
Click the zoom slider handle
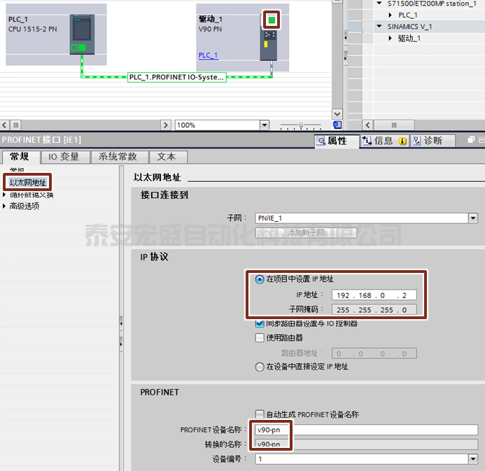[301, 125]
